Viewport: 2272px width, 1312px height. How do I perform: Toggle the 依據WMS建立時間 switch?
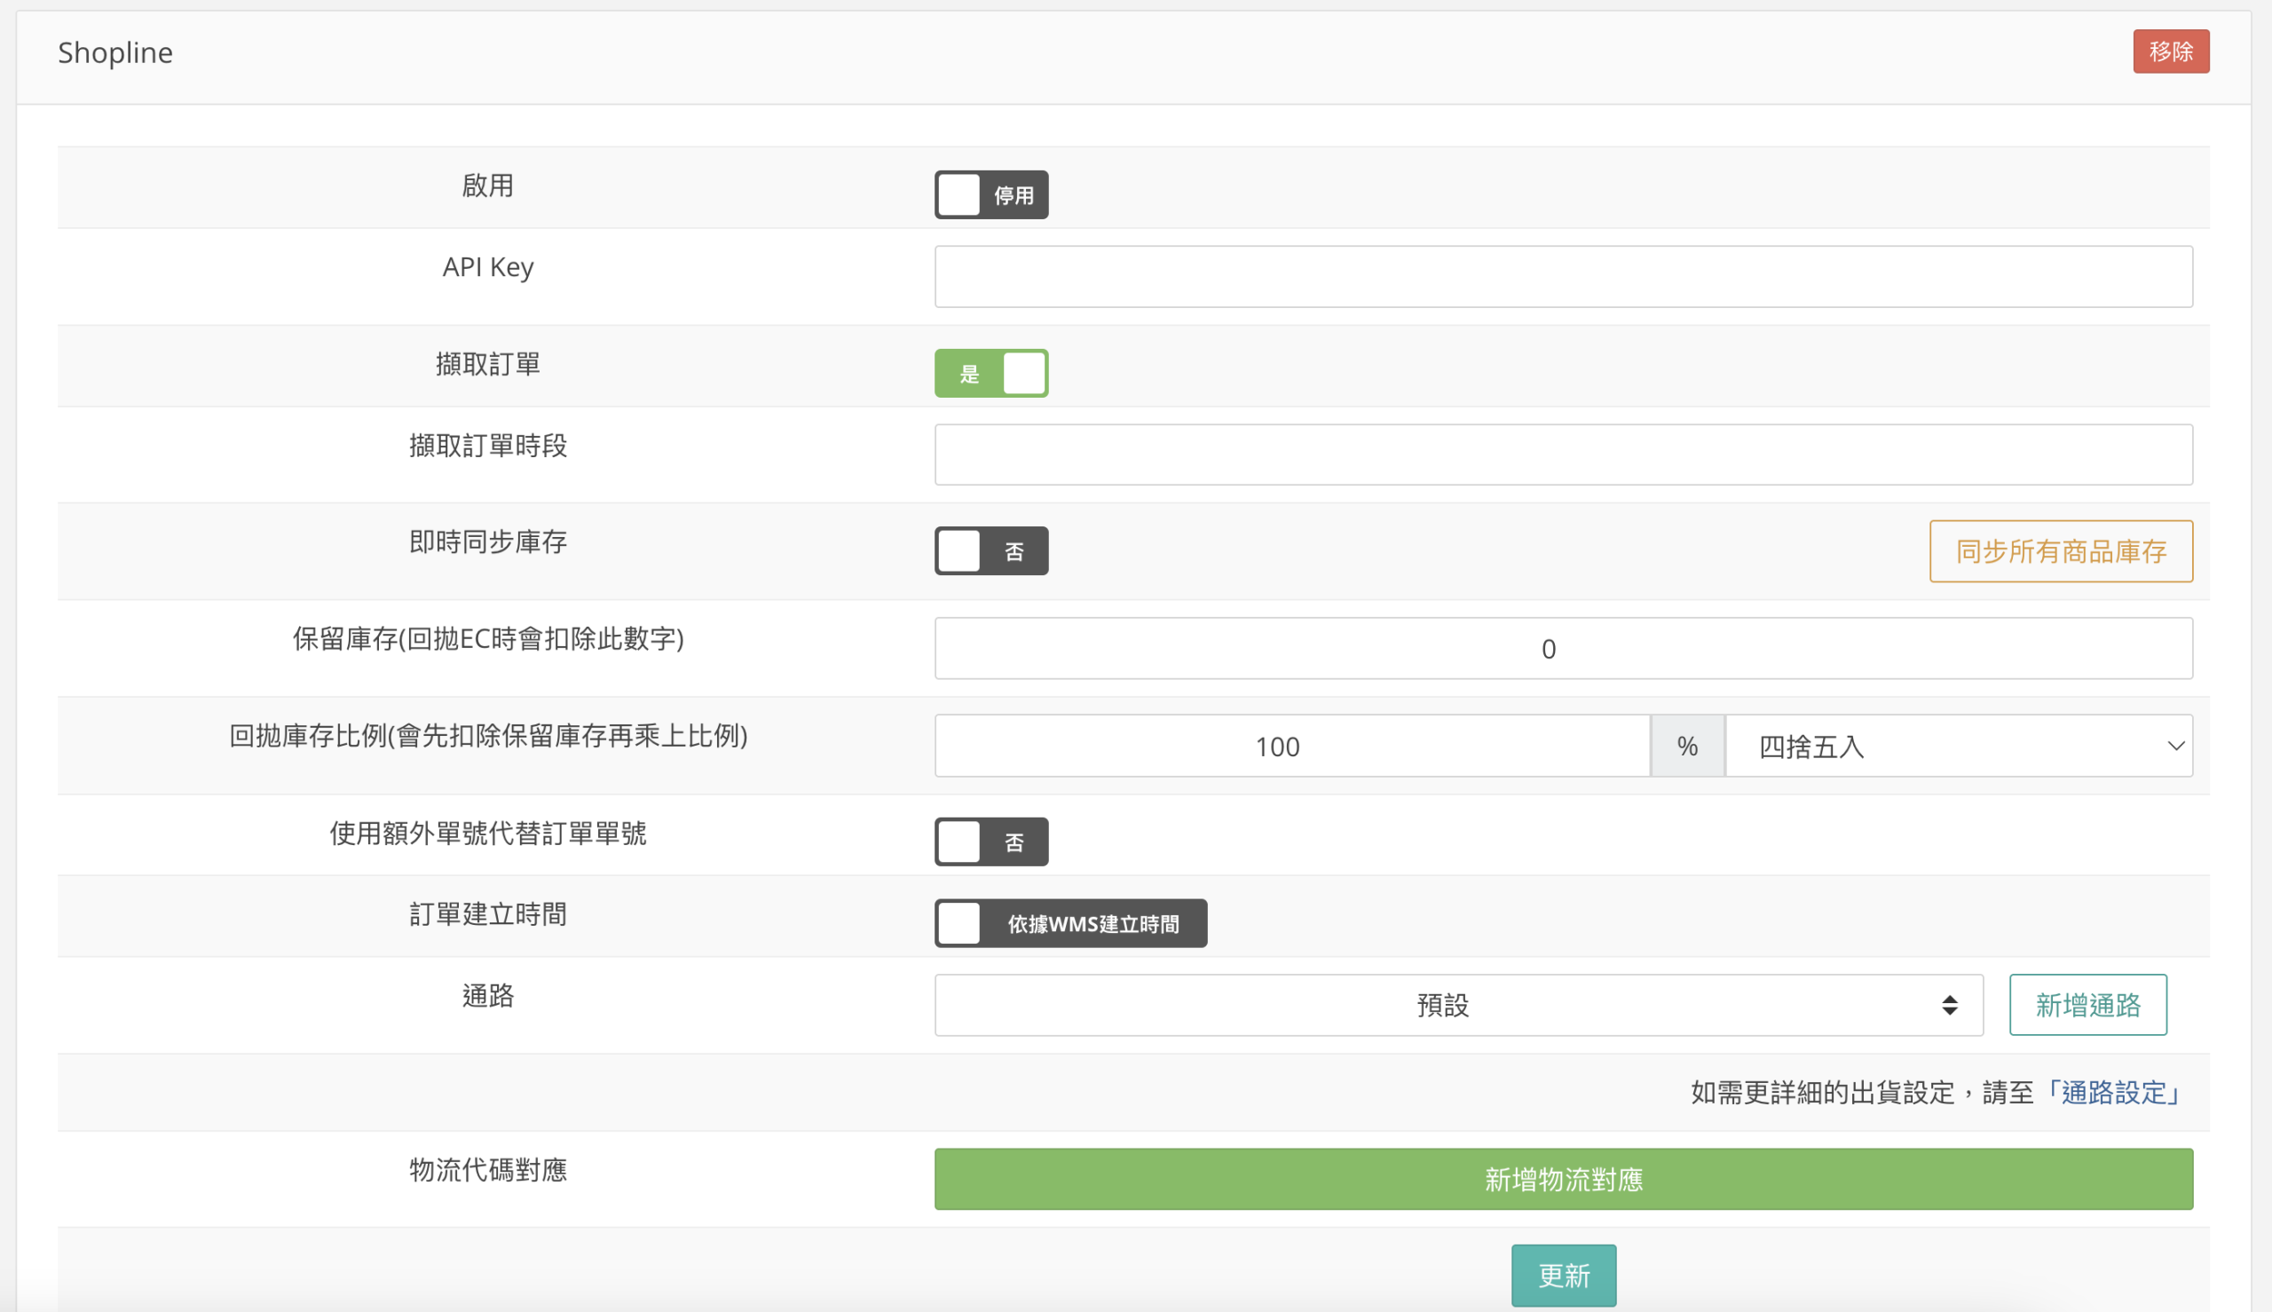pyautogui.click(x=1070, y=923)
